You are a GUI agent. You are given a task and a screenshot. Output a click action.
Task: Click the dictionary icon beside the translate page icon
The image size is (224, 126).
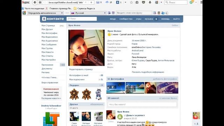(113, 13)
